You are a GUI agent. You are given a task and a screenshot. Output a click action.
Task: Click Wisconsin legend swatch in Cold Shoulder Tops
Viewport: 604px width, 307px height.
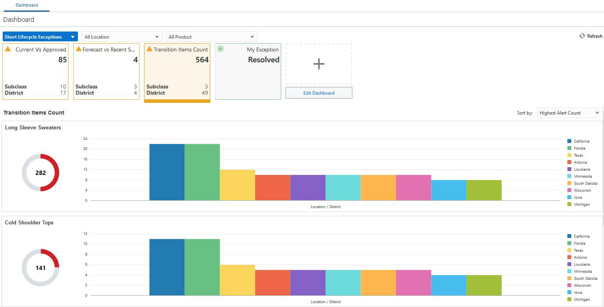point(569,285)
